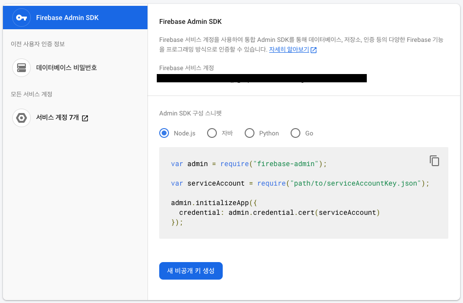Image resolution: width=463 pixels, height=303 pixels.
Task: Click the Firebase 서비스 계정 label
Action: pos(187,68)
